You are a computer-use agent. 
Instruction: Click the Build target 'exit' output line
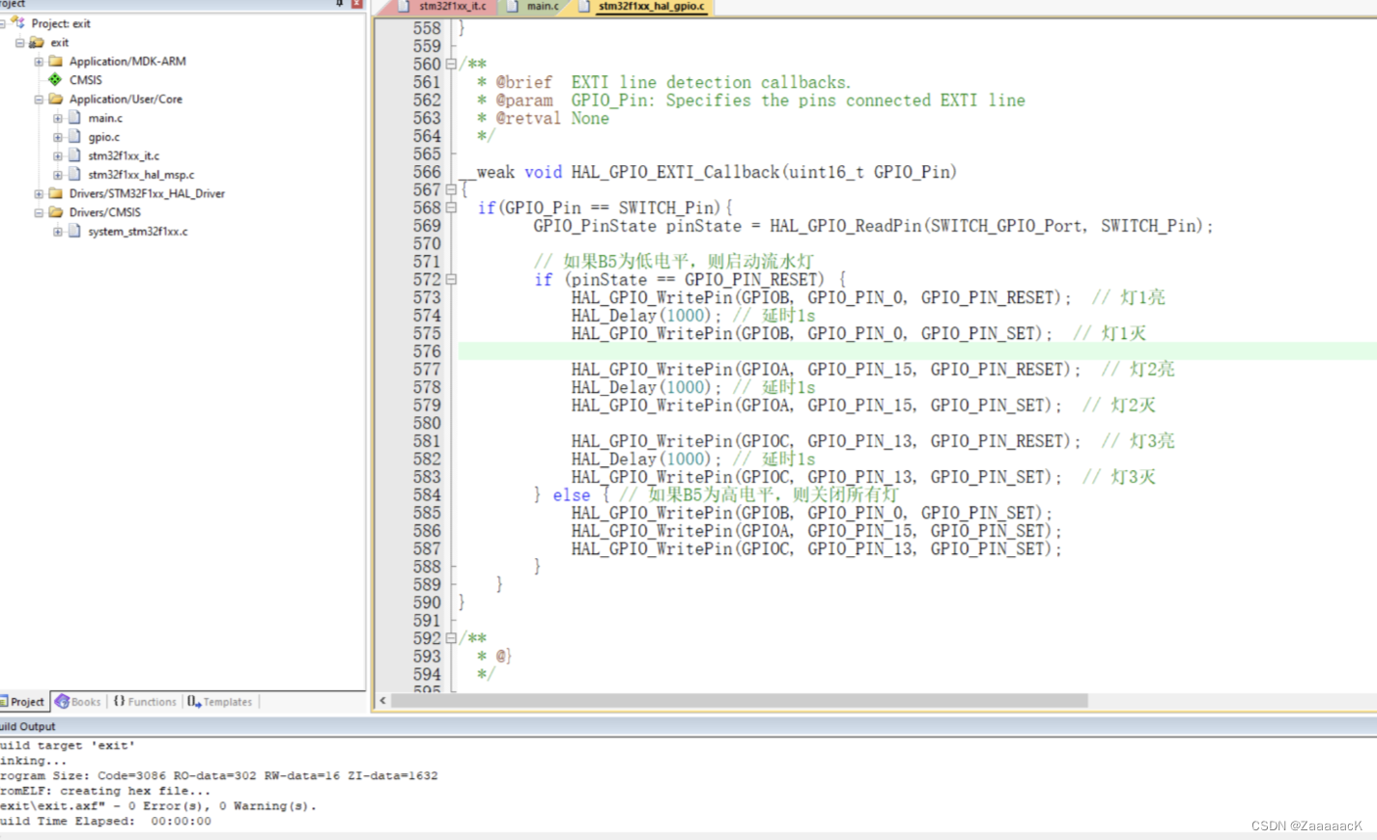click(68, 745)
